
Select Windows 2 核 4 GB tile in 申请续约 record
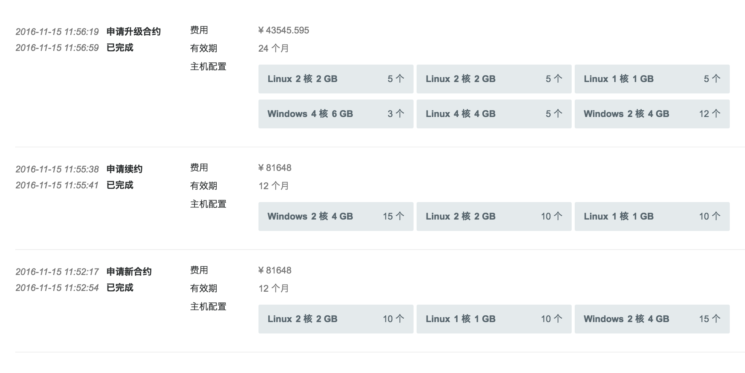tap(336, 217)
